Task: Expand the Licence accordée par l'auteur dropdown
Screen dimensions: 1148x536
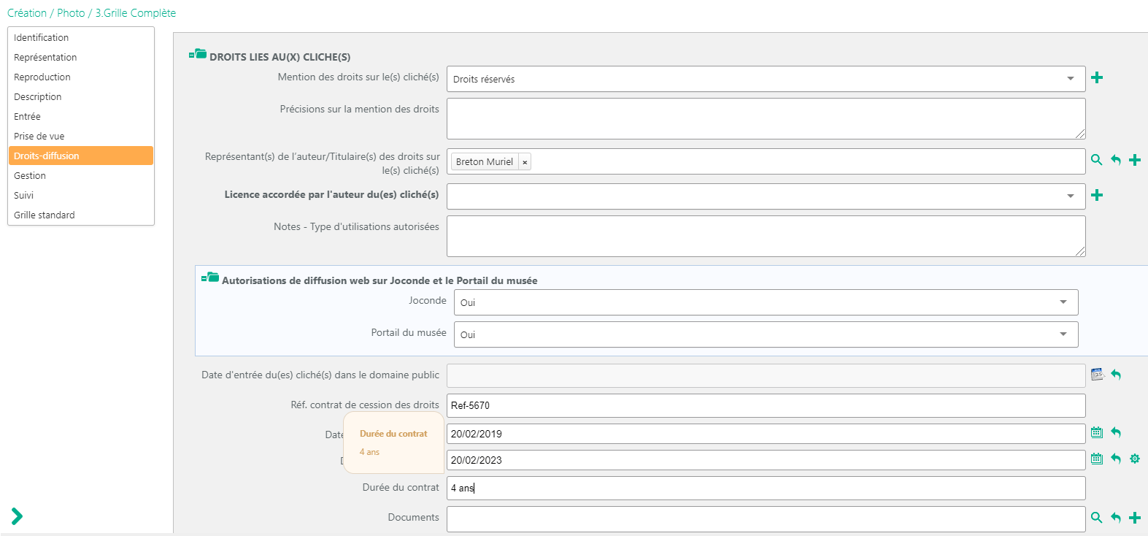Action: 766,196
